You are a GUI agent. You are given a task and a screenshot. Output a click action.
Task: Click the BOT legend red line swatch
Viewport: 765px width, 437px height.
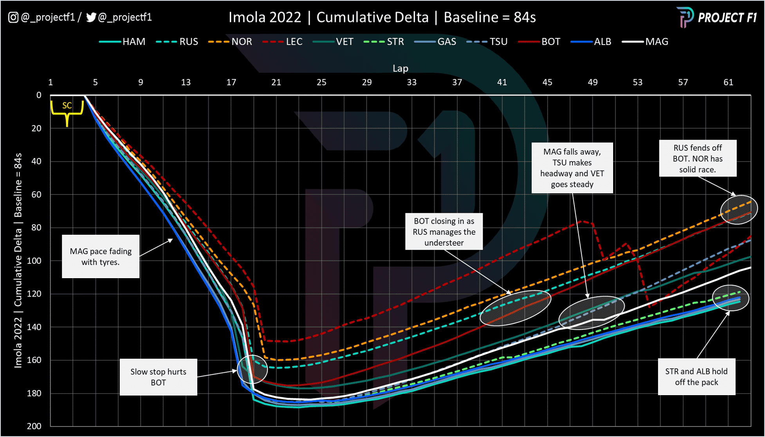pos(529,42)
